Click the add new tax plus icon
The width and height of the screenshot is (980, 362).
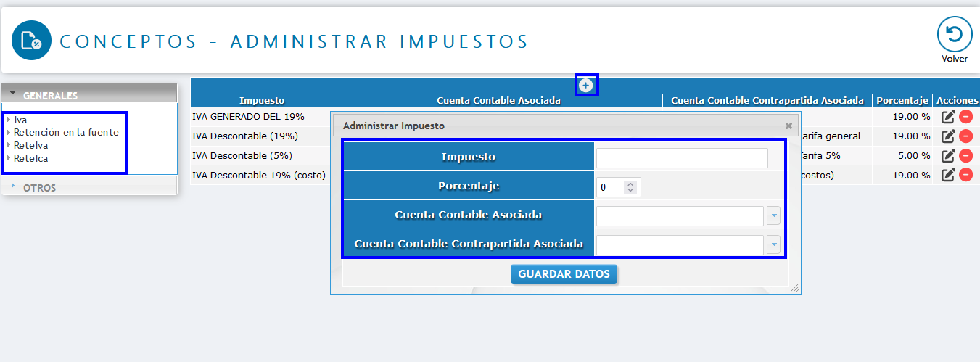coord(586,86)
